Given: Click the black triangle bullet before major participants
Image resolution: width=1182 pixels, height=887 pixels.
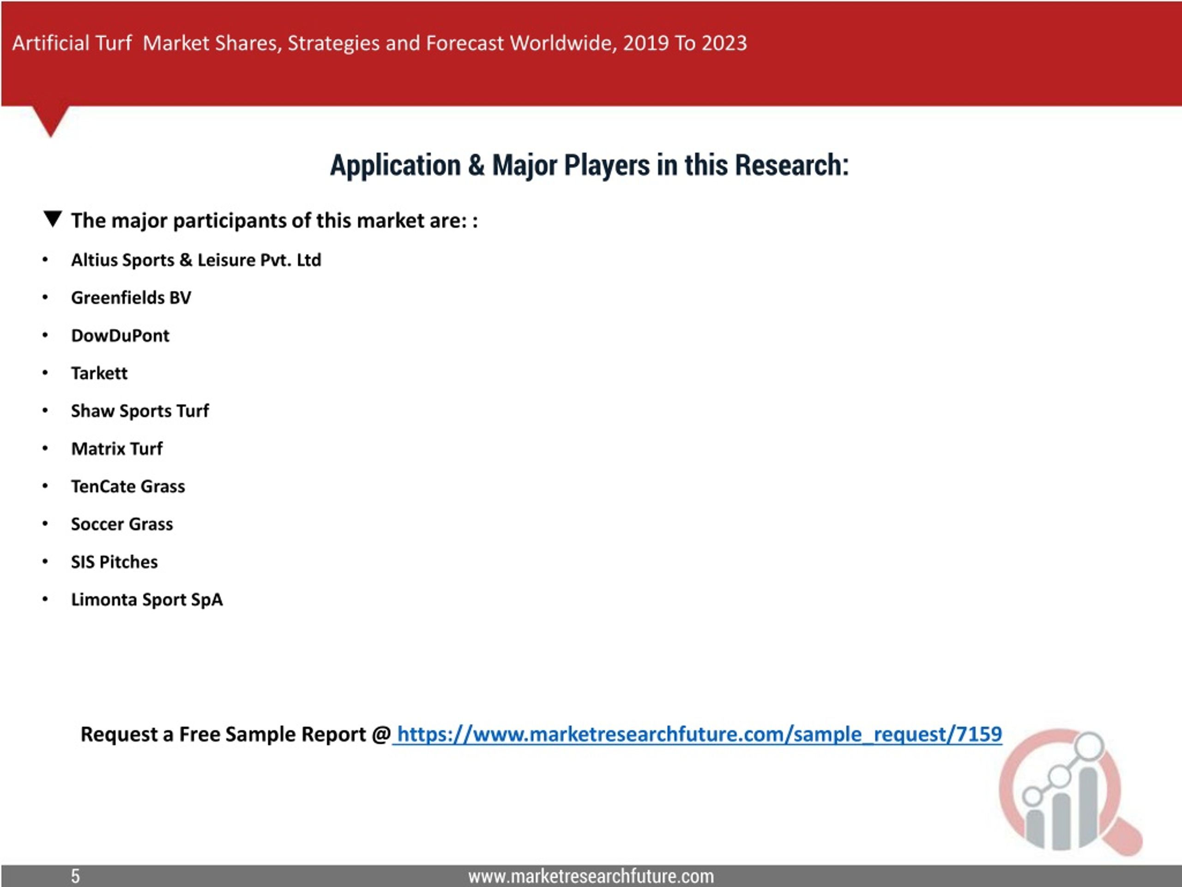Looking at the screenshot, I should pos(53,219).
